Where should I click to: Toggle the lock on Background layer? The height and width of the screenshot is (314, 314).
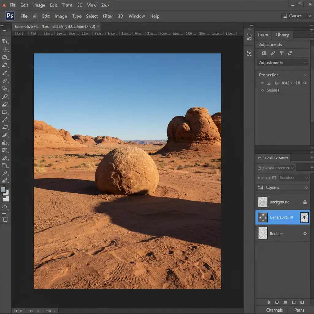pyautogui.click(x=305, y=202)
